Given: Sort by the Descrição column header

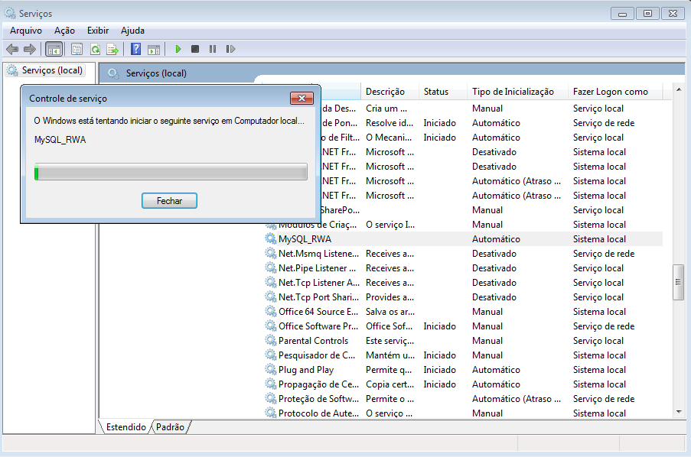Looking at the screenshot, I should pyautogui.click(x=390, y=92).
